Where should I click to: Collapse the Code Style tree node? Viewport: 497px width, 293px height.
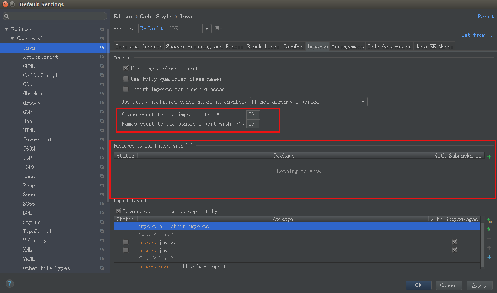point(12,39)
